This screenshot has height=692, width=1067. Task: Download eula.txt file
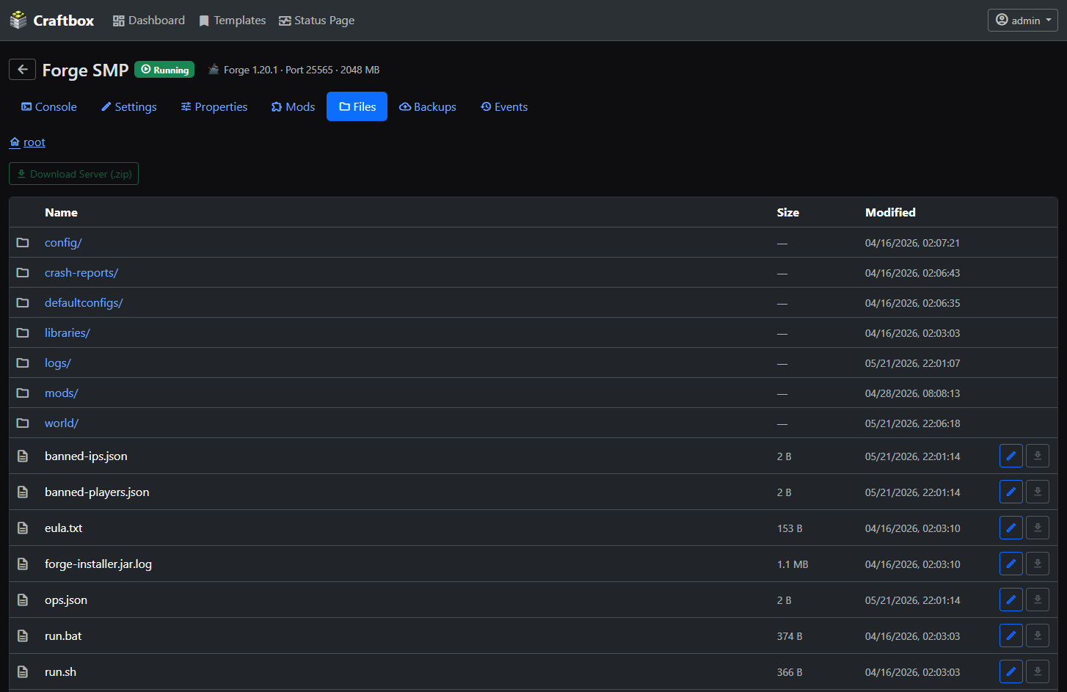click(1038, 528)
